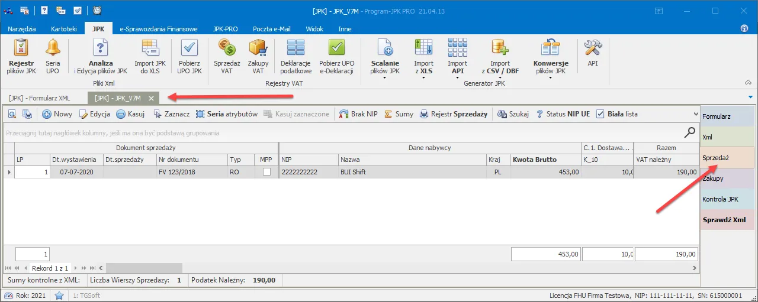Expand Import API dropdown
Image resolution: width=758 pixels, height=302 pixels.
pyautogui.click(x=457, y=77)
